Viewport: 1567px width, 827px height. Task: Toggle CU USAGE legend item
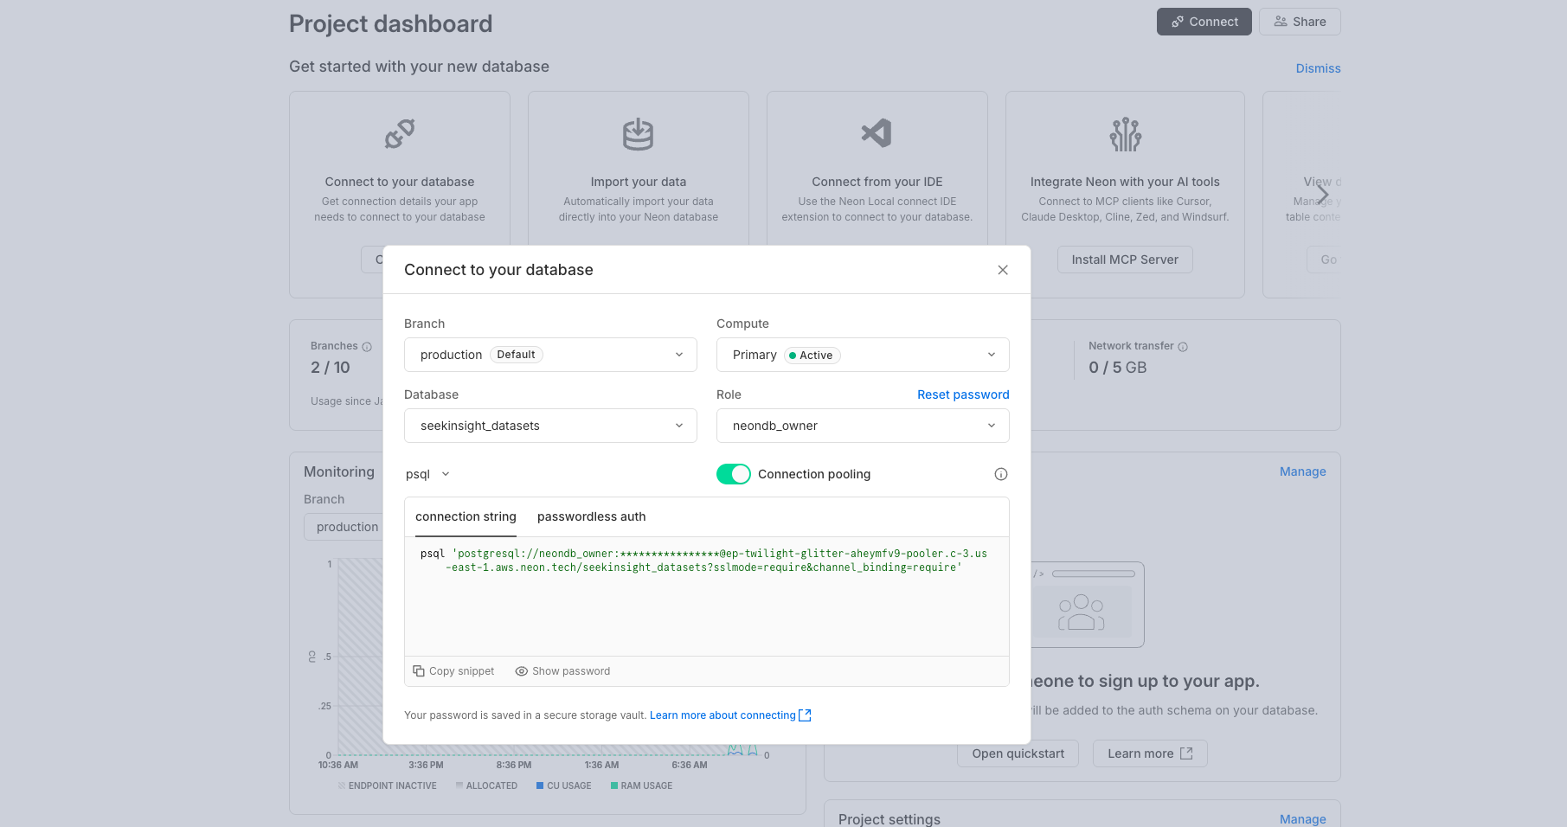pyautogui.click(x=564, y=785)
